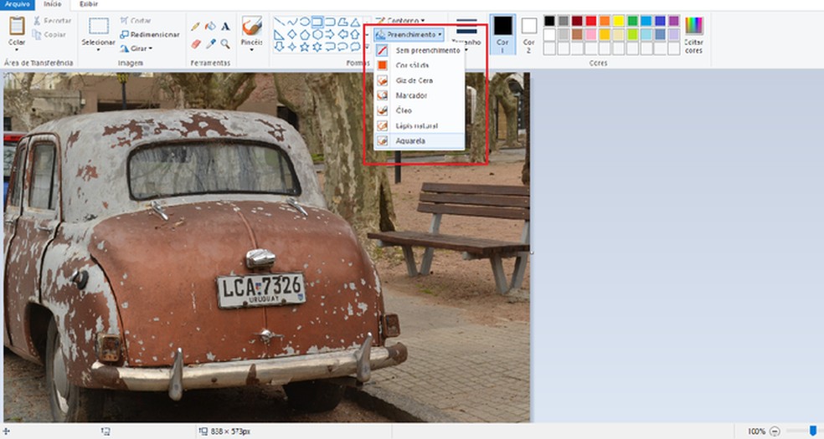Select the Color picker eyedropper tool
824x439 pixels.
210,44
